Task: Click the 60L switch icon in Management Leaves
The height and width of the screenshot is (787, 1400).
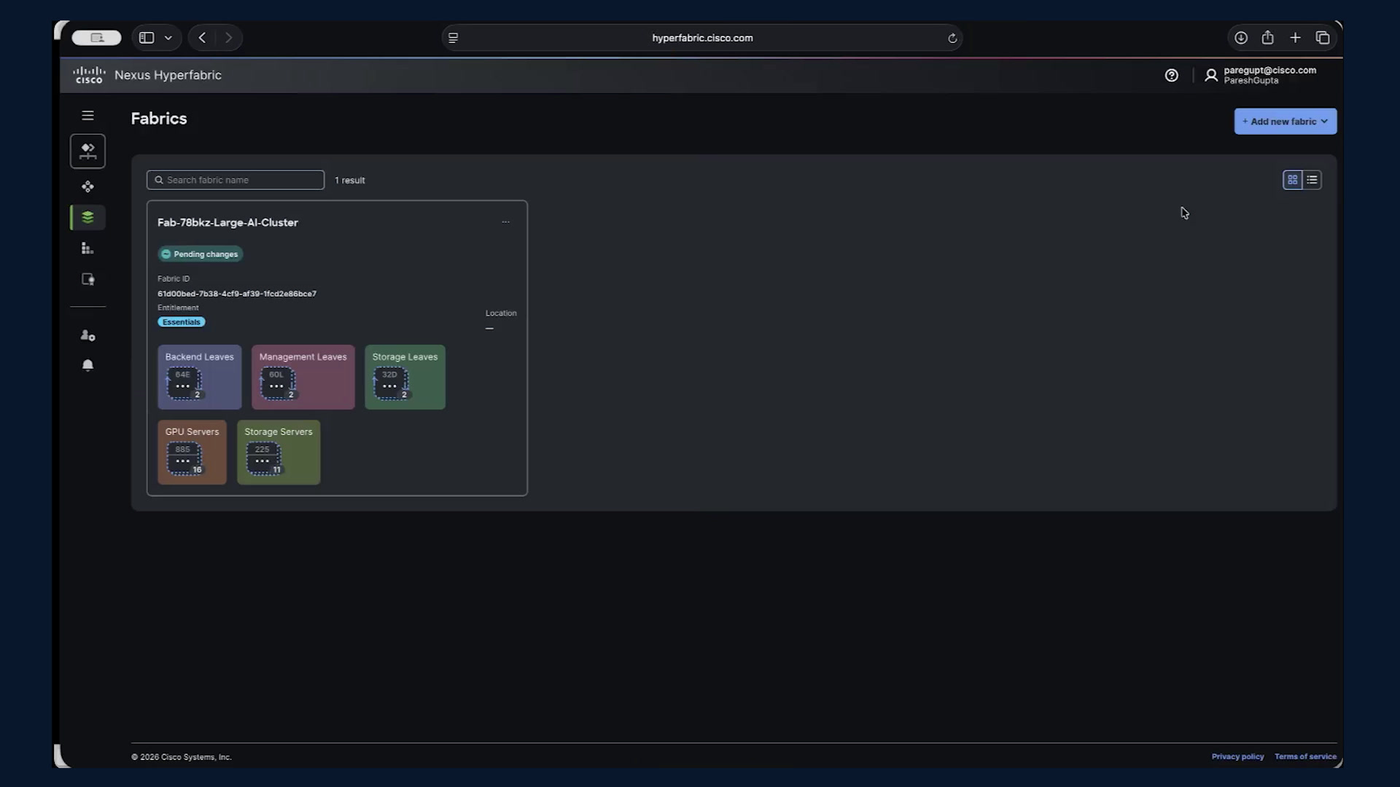Action: 277,383
